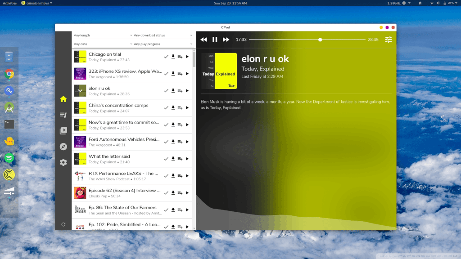Open the Explore compass icon
Screen dimensions: 461x259
click(x=63, y=147)
